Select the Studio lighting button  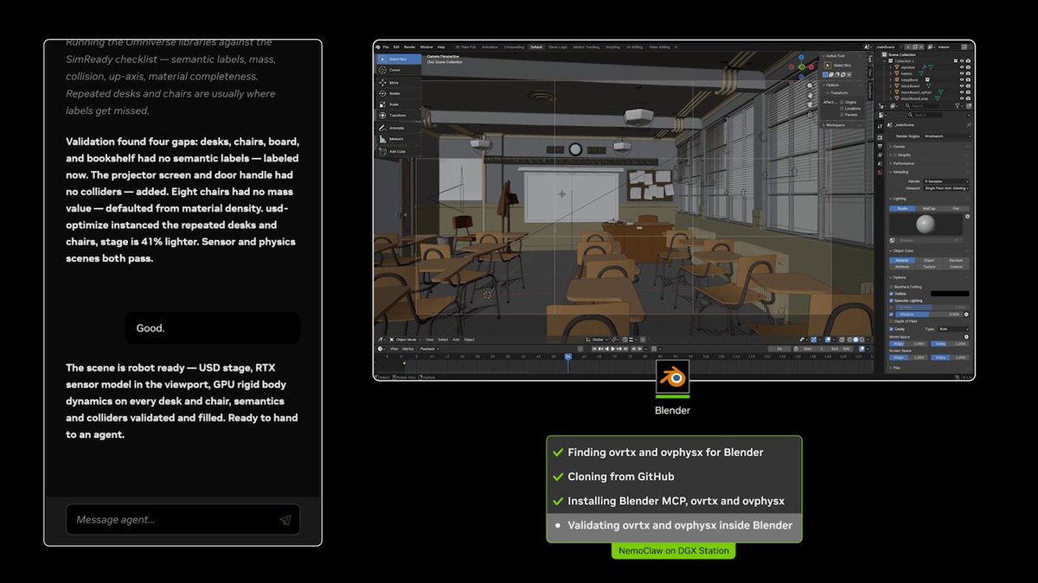pos(901,208)
